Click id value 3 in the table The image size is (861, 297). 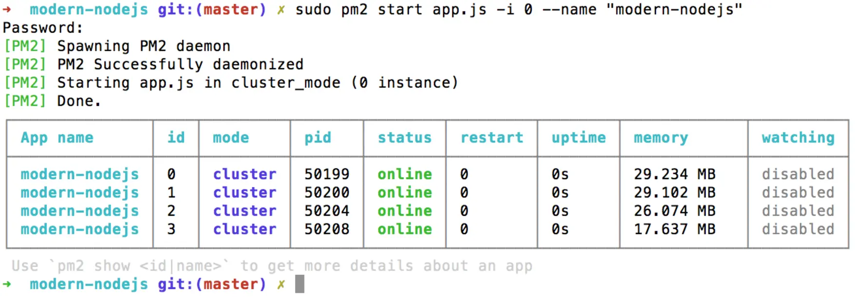pos(171,229)
